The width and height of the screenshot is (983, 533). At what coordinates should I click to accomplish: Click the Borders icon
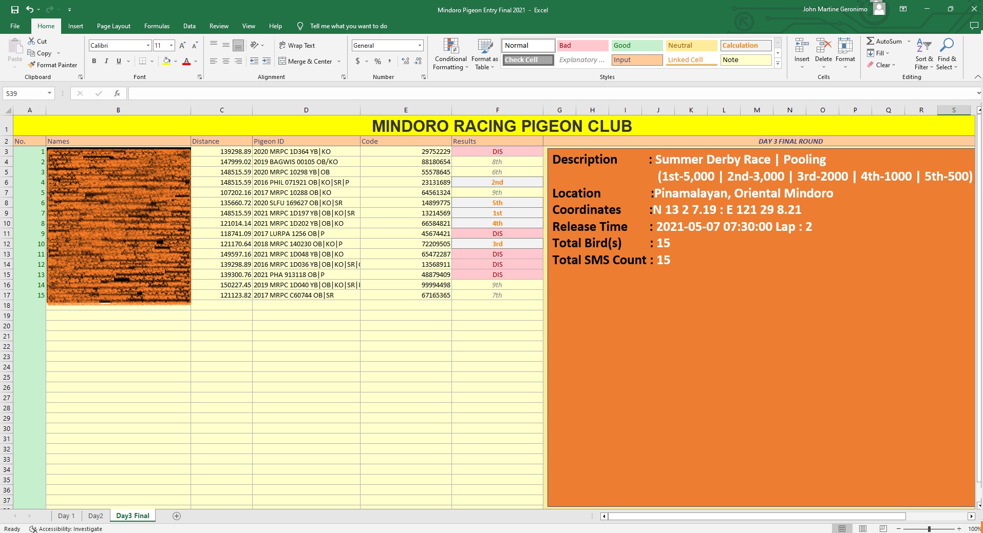(142, 61)
